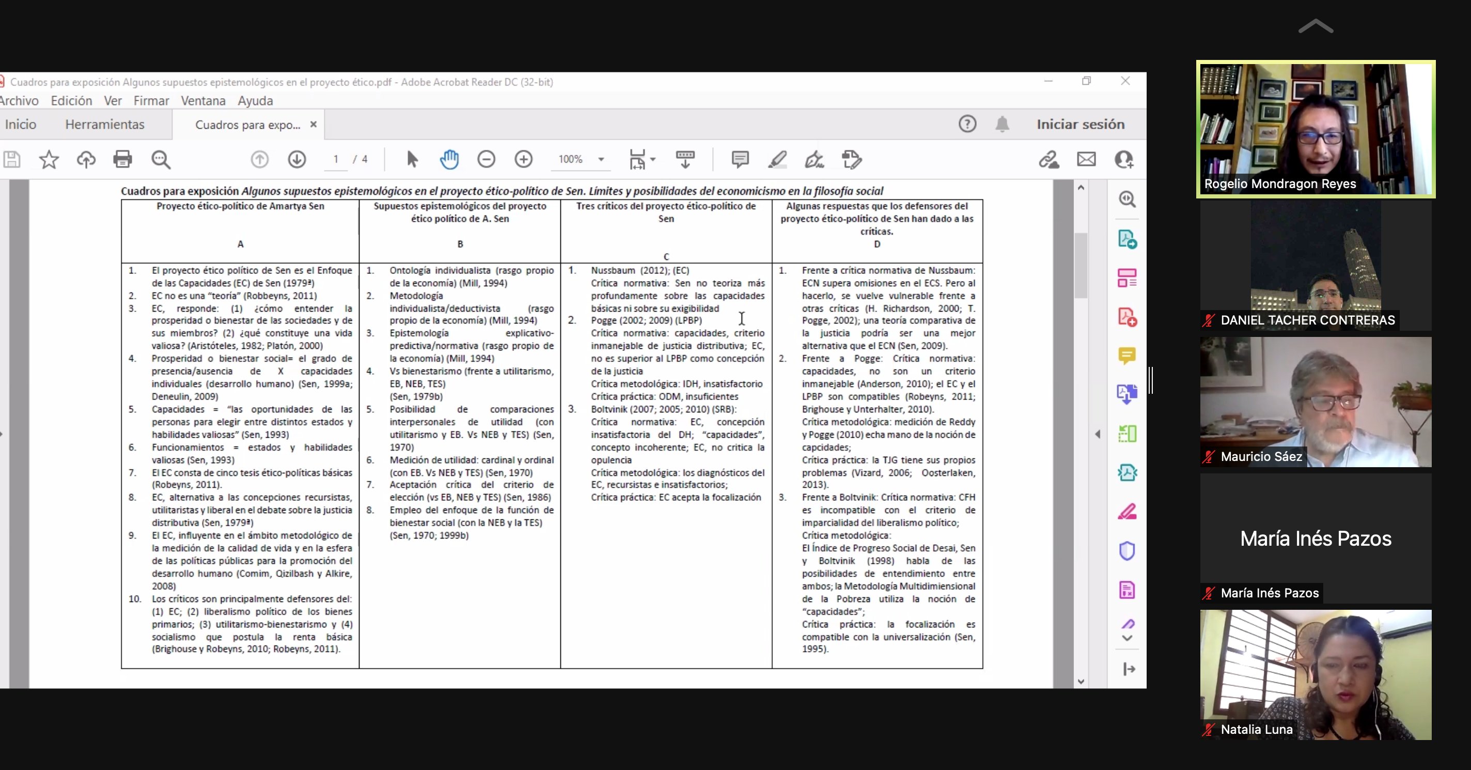The height and width of the screenshot is (770, 1471).
Task: Click Iniciar sesión button
Action: [x=1081, y=124]
